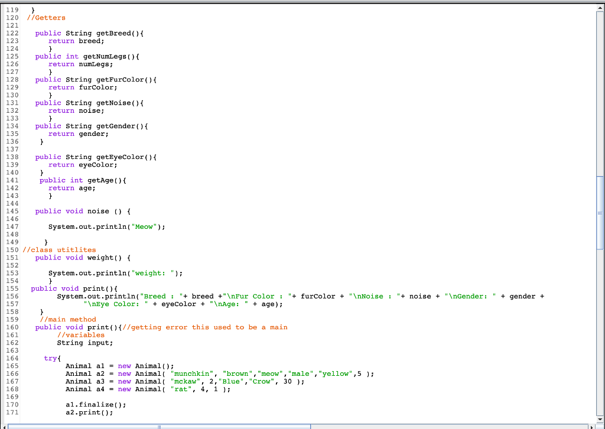This screenshot has width=605, height=429.
Task: Click the "Meow" string literal
Action: [144, 226]
